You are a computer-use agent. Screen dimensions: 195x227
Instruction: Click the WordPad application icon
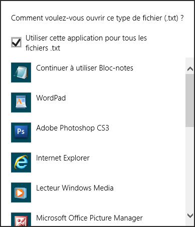tap(21, 102)
